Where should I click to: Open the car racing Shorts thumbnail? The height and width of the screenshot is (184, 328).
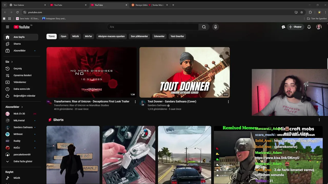coord(184,155)
